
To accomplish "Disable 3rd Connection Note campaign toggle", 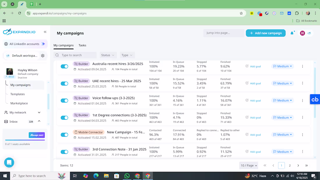I will [64, 152].
